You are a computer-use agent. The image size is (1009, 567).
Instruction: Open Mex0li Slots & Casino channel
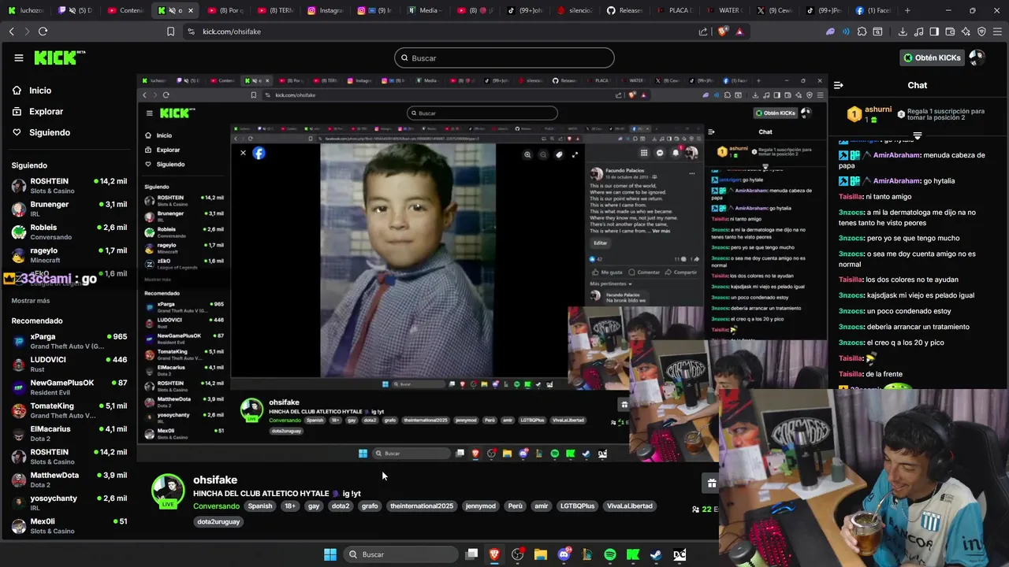pos(69,525)
